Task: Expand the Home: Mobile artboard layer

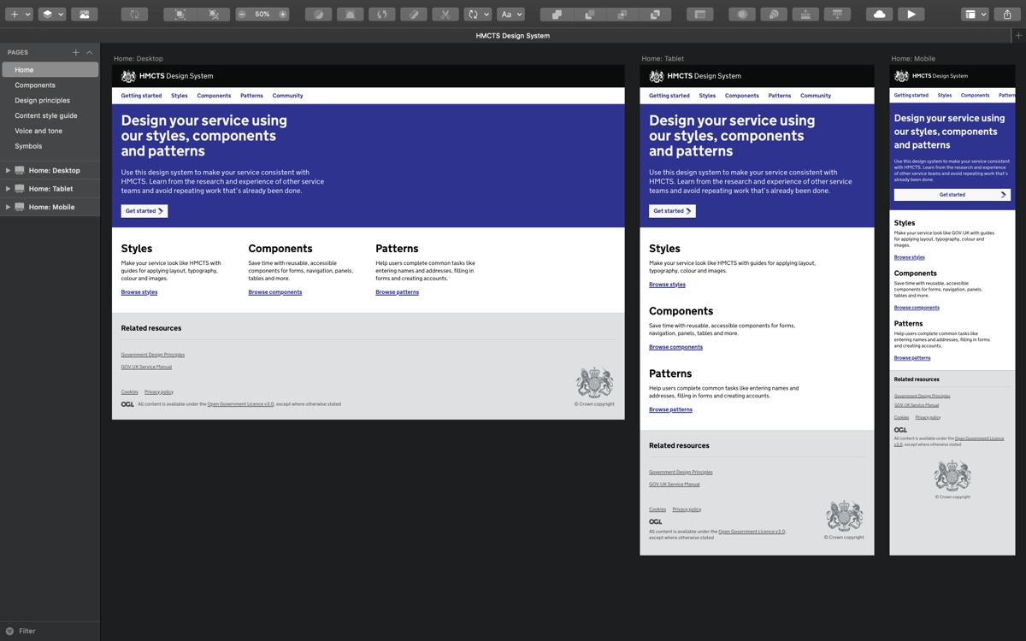Action: [x=8, y=207]
